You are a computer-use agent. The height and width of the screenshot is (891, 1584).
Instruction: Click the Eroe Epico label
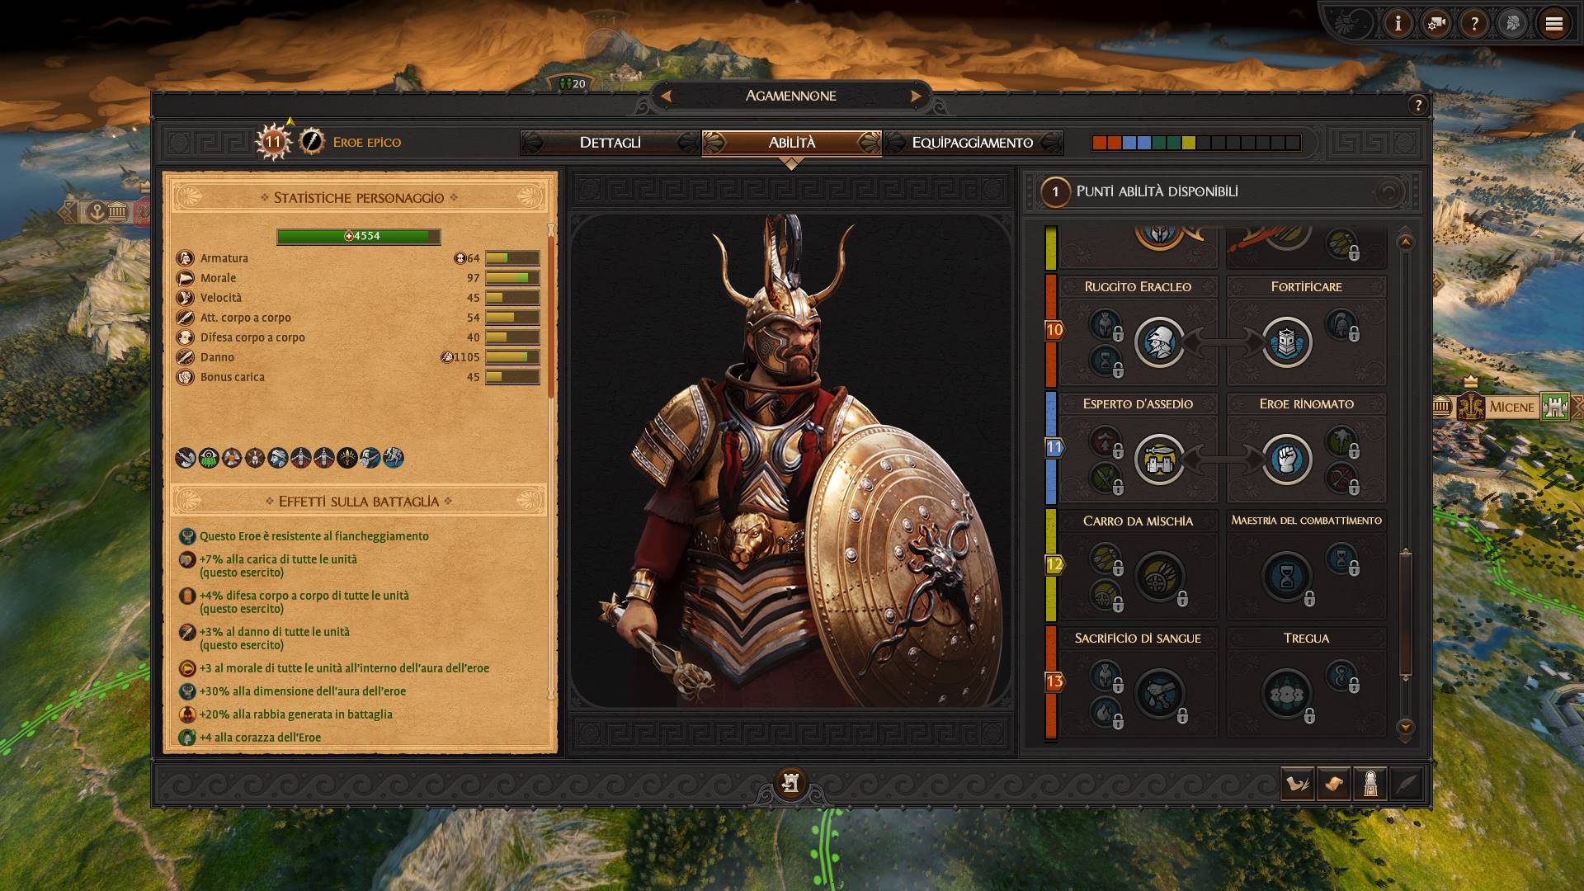(367, 143)
